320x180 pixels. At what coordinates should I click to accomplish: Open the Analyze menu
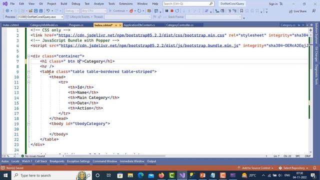coord(99,3)
